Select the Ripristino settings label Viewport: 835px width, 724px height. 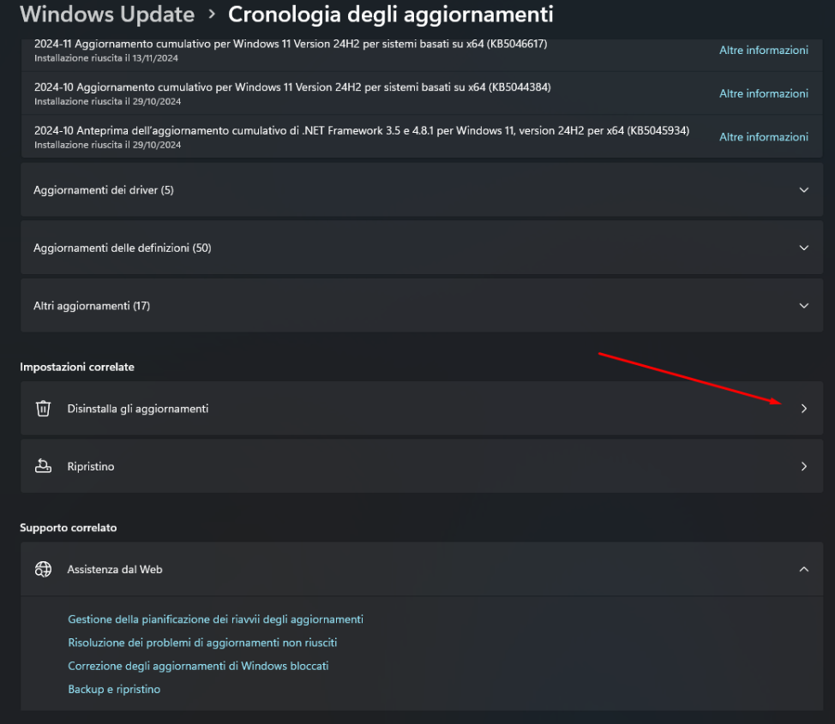(x=91, y=466)
